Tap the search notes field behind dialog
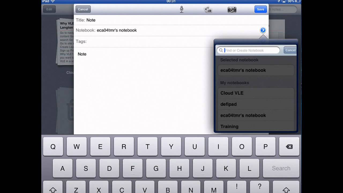Image resolution: width=343 pixels, height=193 pixels. (283, 9)
